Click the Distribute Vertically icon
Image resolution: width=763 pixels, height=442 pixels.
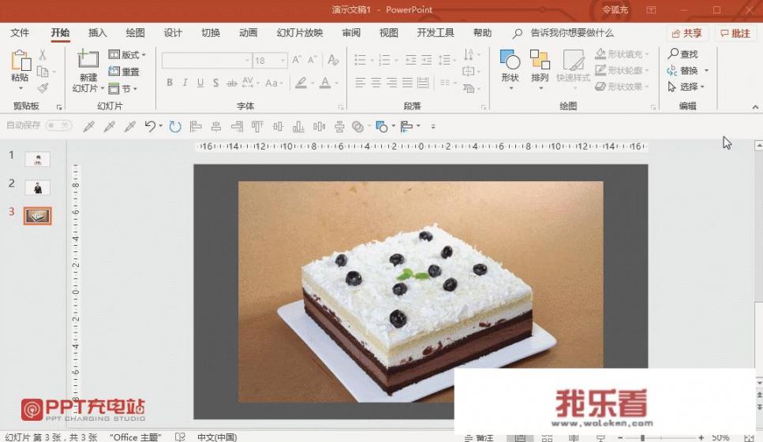[x=339, y=127]
